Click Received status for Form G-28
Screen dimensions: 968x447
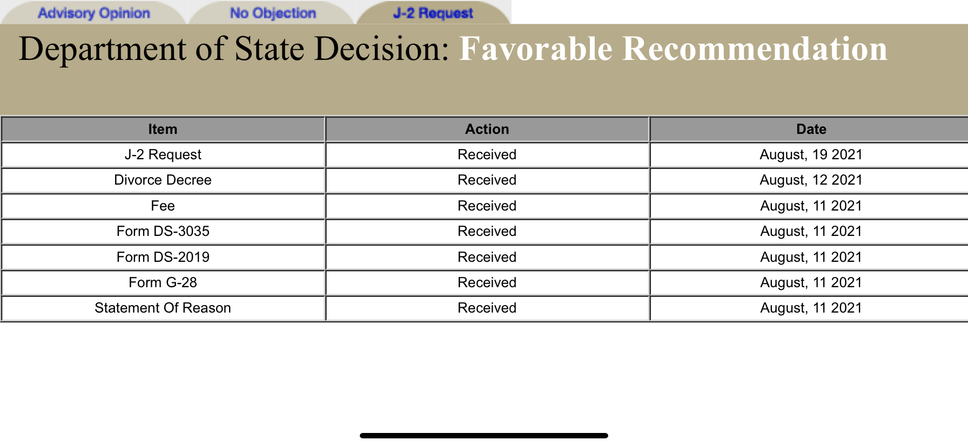(487, 282)
